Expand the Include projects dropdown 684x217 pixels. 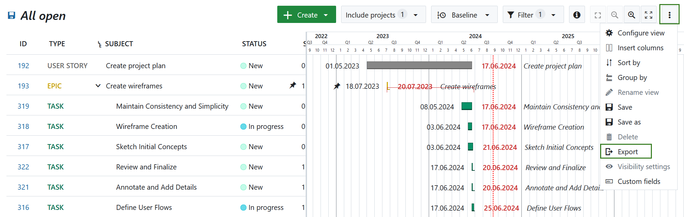(x=383, y=15)
